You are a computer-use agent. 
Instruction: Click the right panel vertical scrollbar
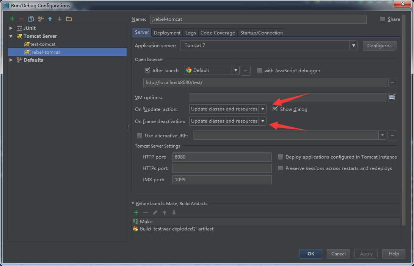click(x=403, y=120)
